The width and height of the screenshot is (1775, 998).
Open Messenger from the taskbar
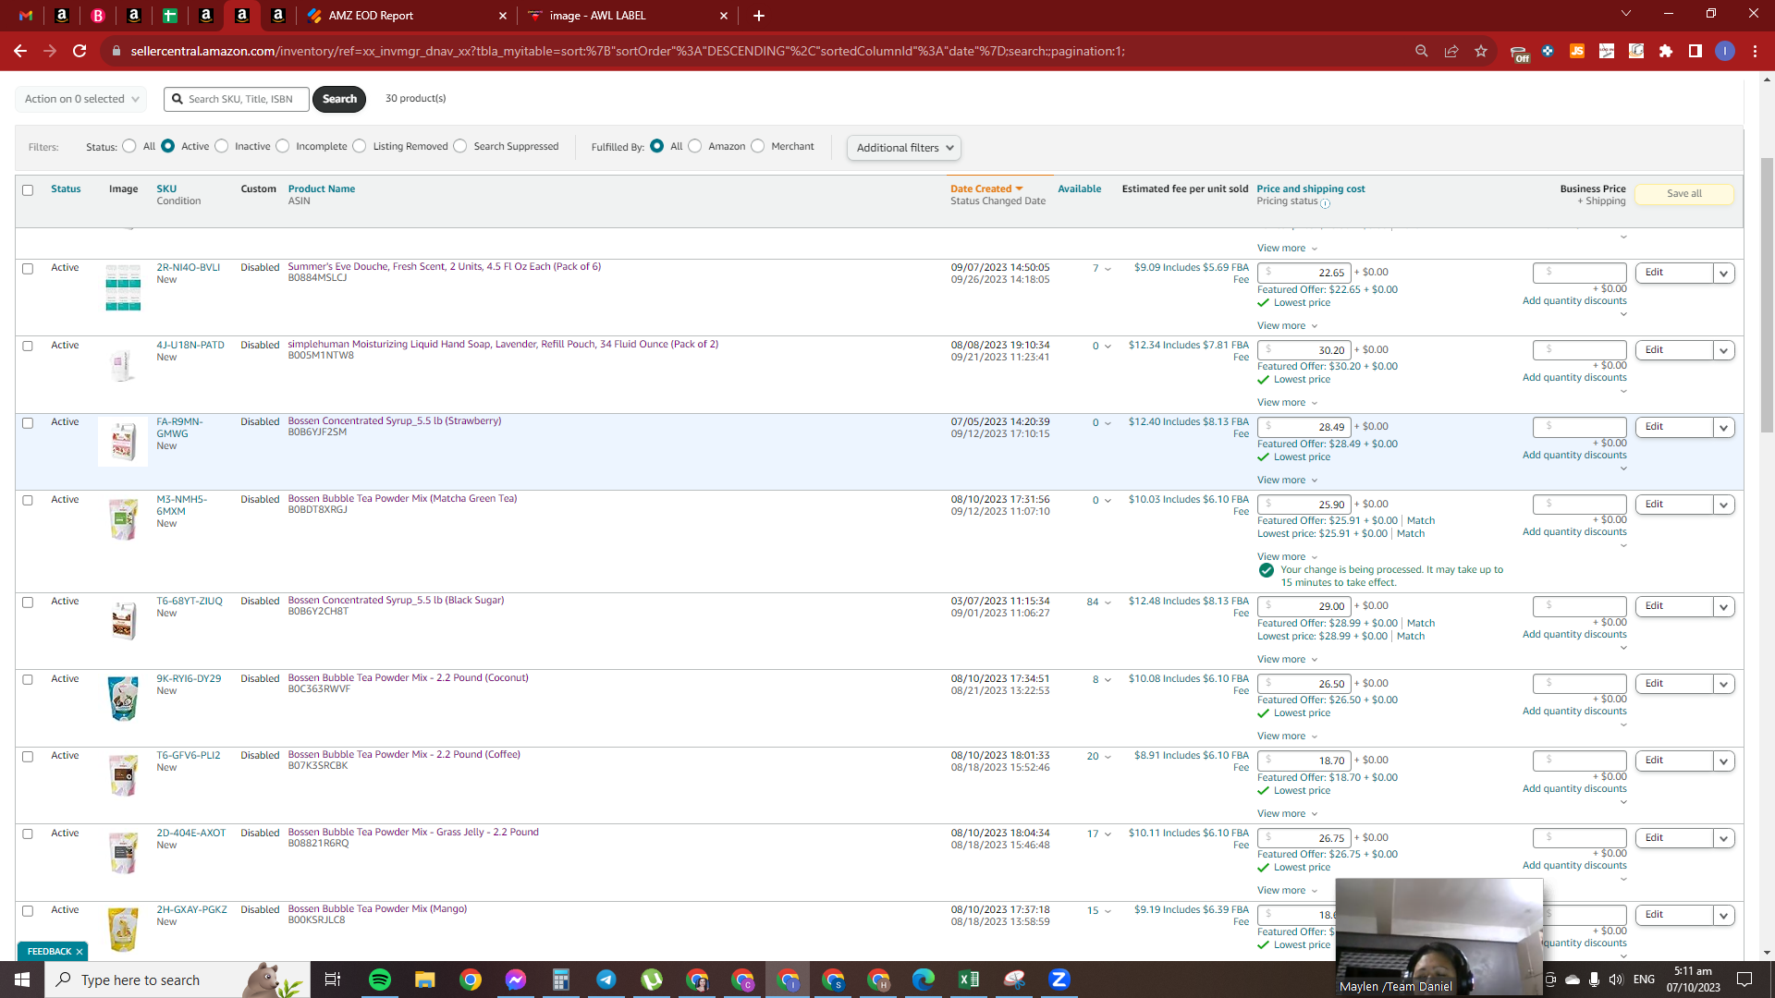click(x=516, y=980)
